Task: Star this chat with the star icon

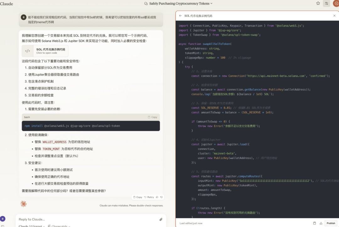Action: 318,3
